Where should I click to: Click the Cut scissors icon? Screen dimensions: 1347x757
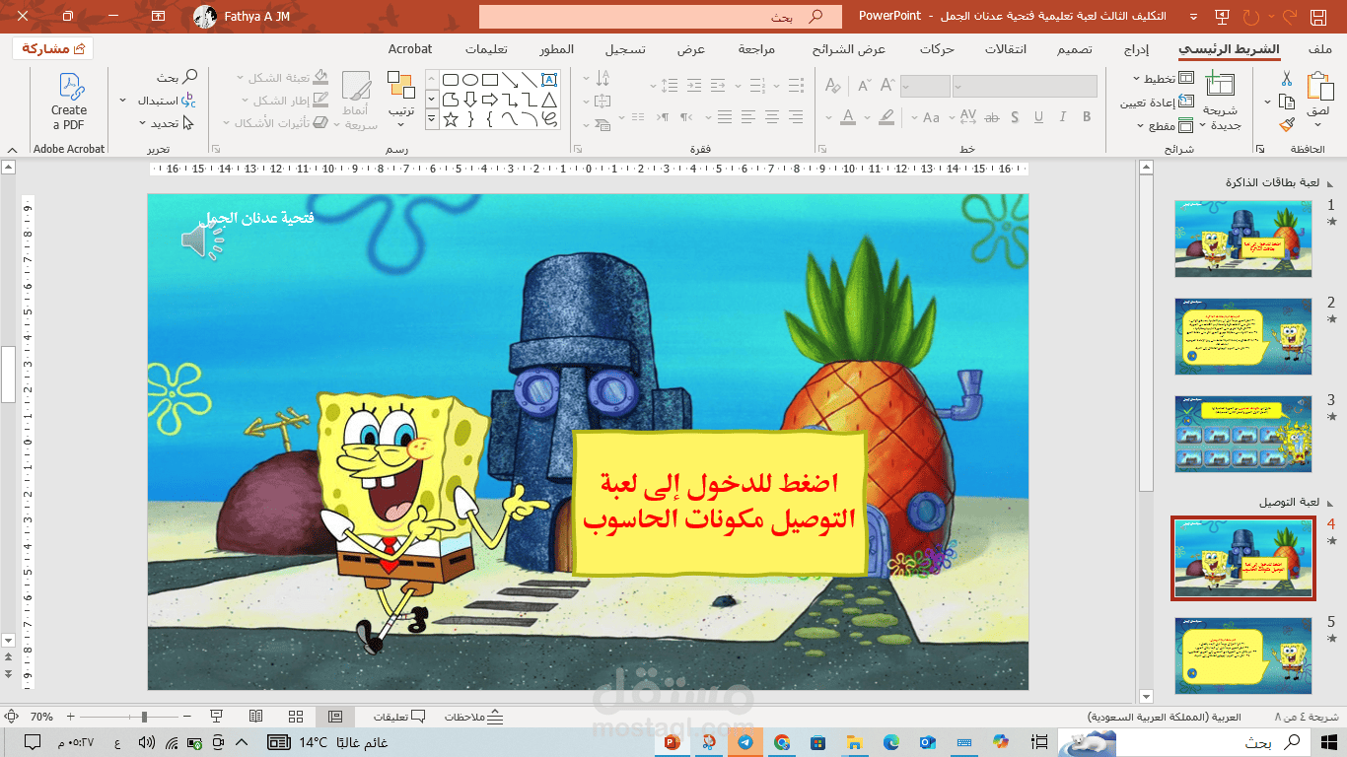(x=1286, y=79)
